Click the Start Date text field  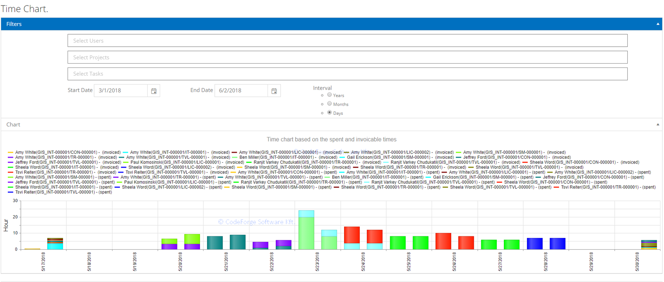point(121,90)
